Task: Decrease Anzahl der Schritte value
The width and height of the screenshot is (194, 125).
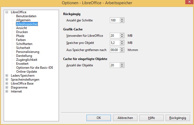Action: (x=122, y=21)
